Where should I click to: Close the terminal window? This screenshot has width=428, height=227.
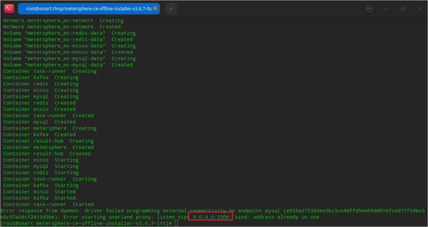tap(419, 9)
